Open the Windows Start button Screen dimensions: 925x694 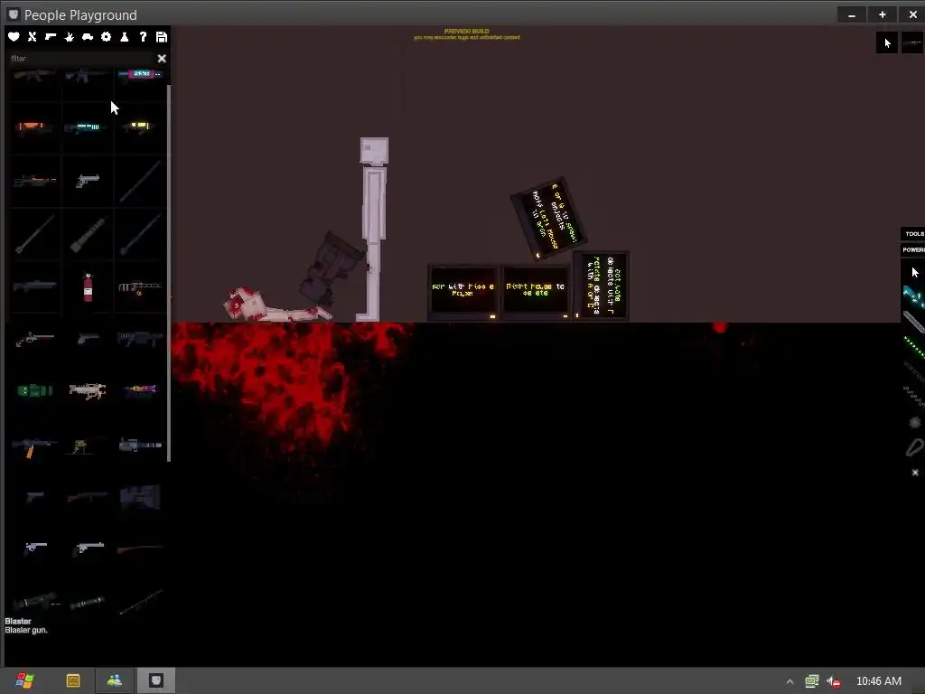[x=24, y=680]
